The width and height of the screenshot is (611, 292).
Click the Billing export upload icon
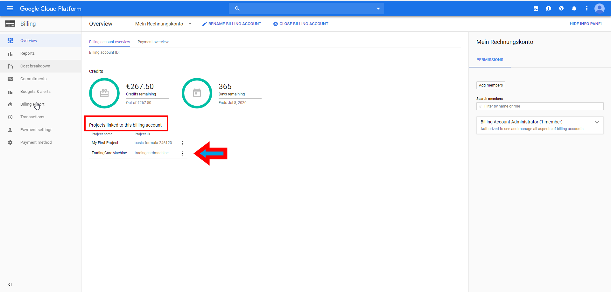[x=10, y=104]
